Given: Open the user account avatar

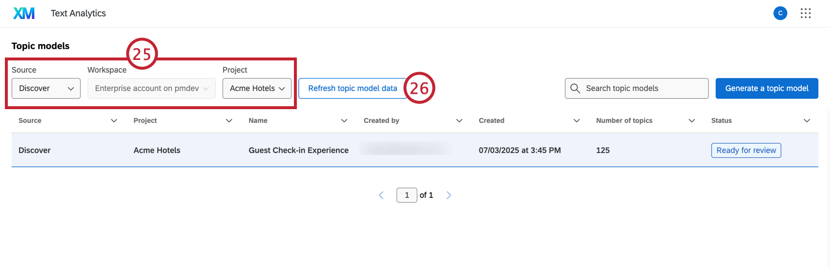Looking at the screenshot, I should coord(780,13).
